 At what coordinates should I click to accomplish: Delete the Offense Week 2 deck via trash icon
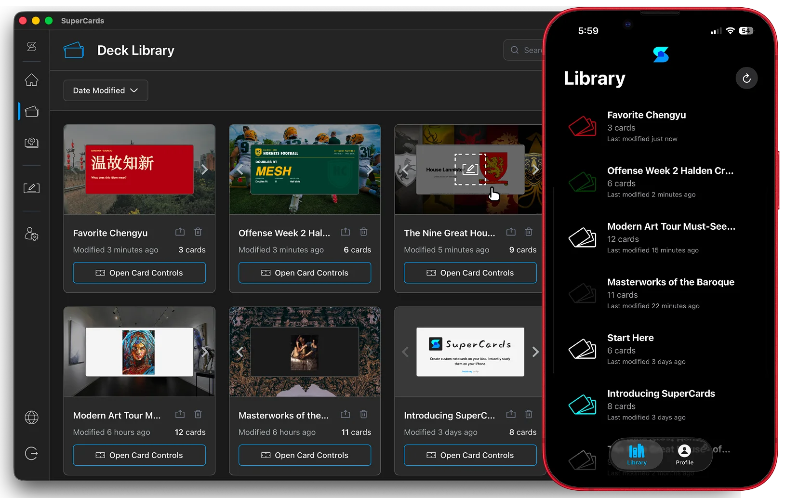pos(364,232)
